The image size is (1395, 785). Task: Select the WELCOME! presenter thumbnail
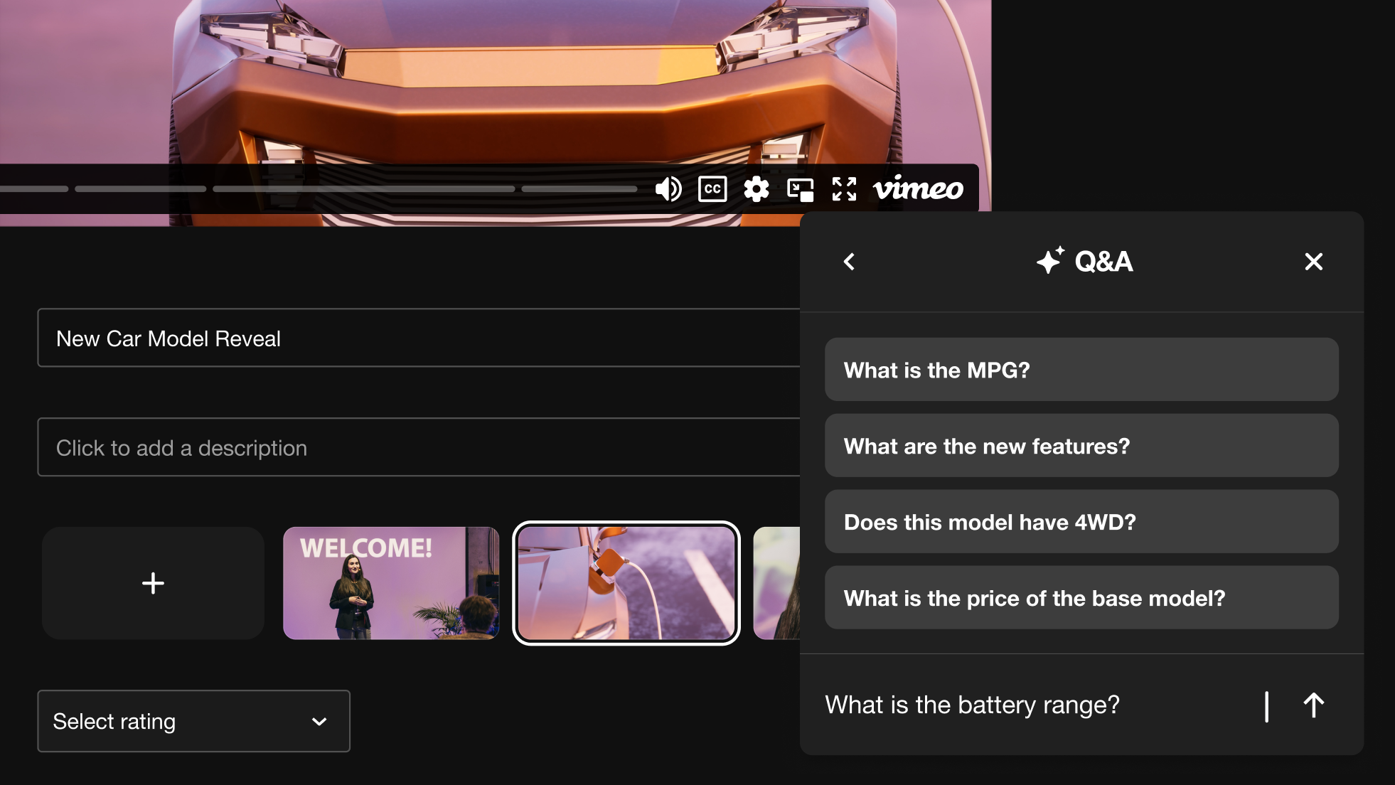[390, 583]
